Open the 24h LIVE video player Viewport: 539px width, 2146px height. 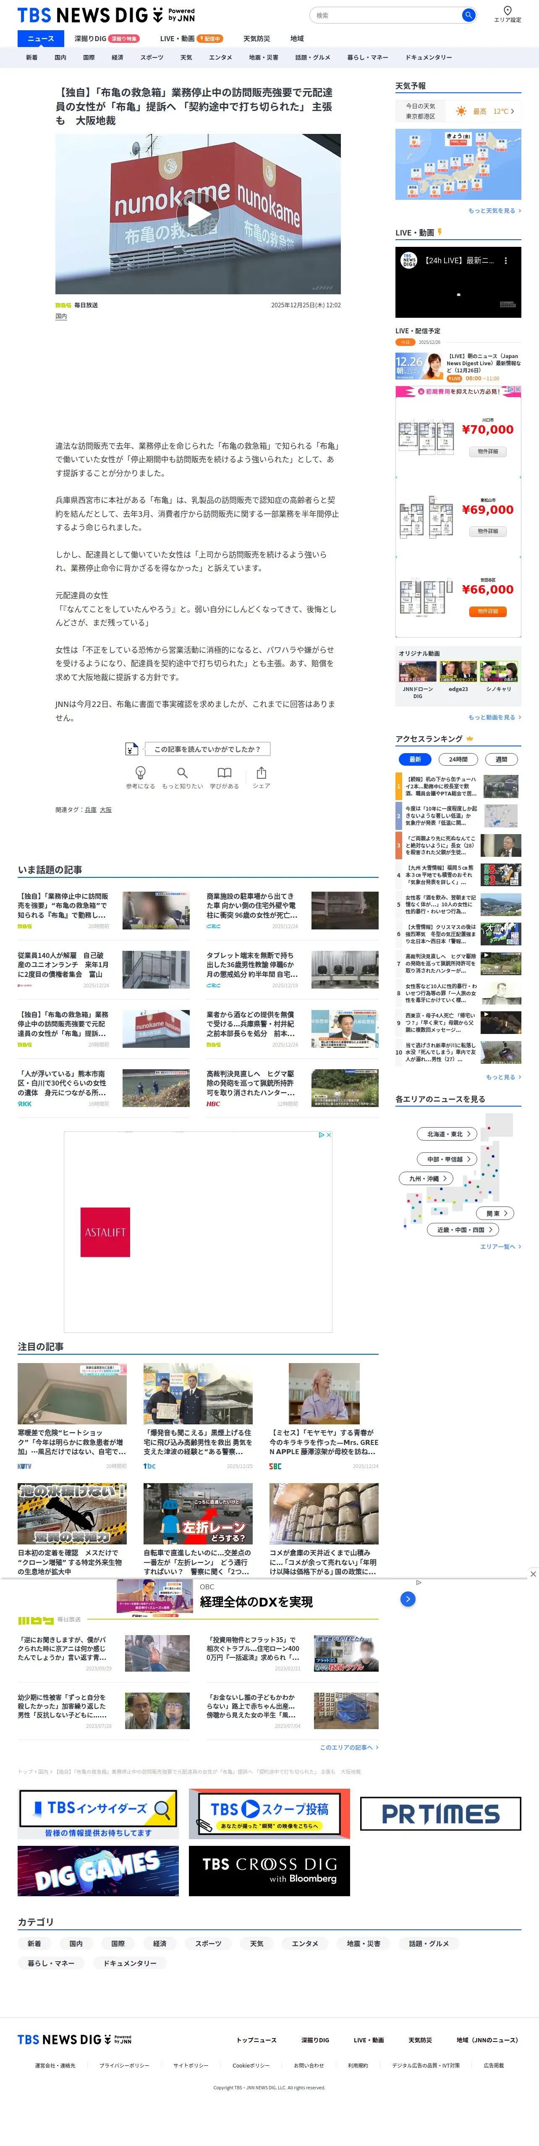[x=458, y=283]
